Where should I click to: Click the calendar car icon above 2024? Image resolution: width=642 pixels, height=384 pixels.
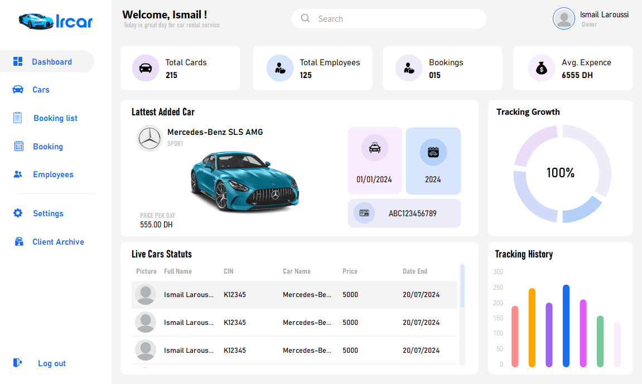click(x=433, y=152)
